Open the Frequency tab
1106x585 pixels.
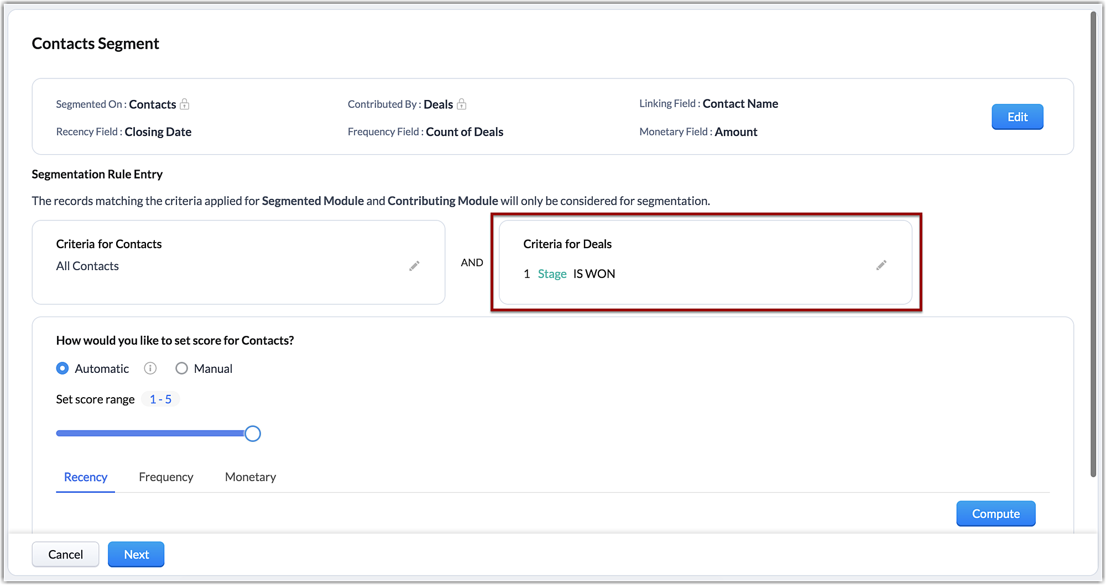click(x=166, y=477)
